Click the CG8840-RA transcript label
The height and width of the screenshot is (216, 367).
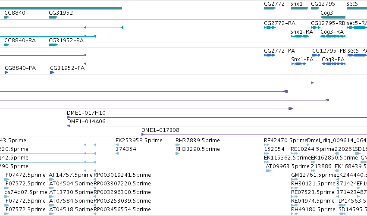[x=20, y=40]
